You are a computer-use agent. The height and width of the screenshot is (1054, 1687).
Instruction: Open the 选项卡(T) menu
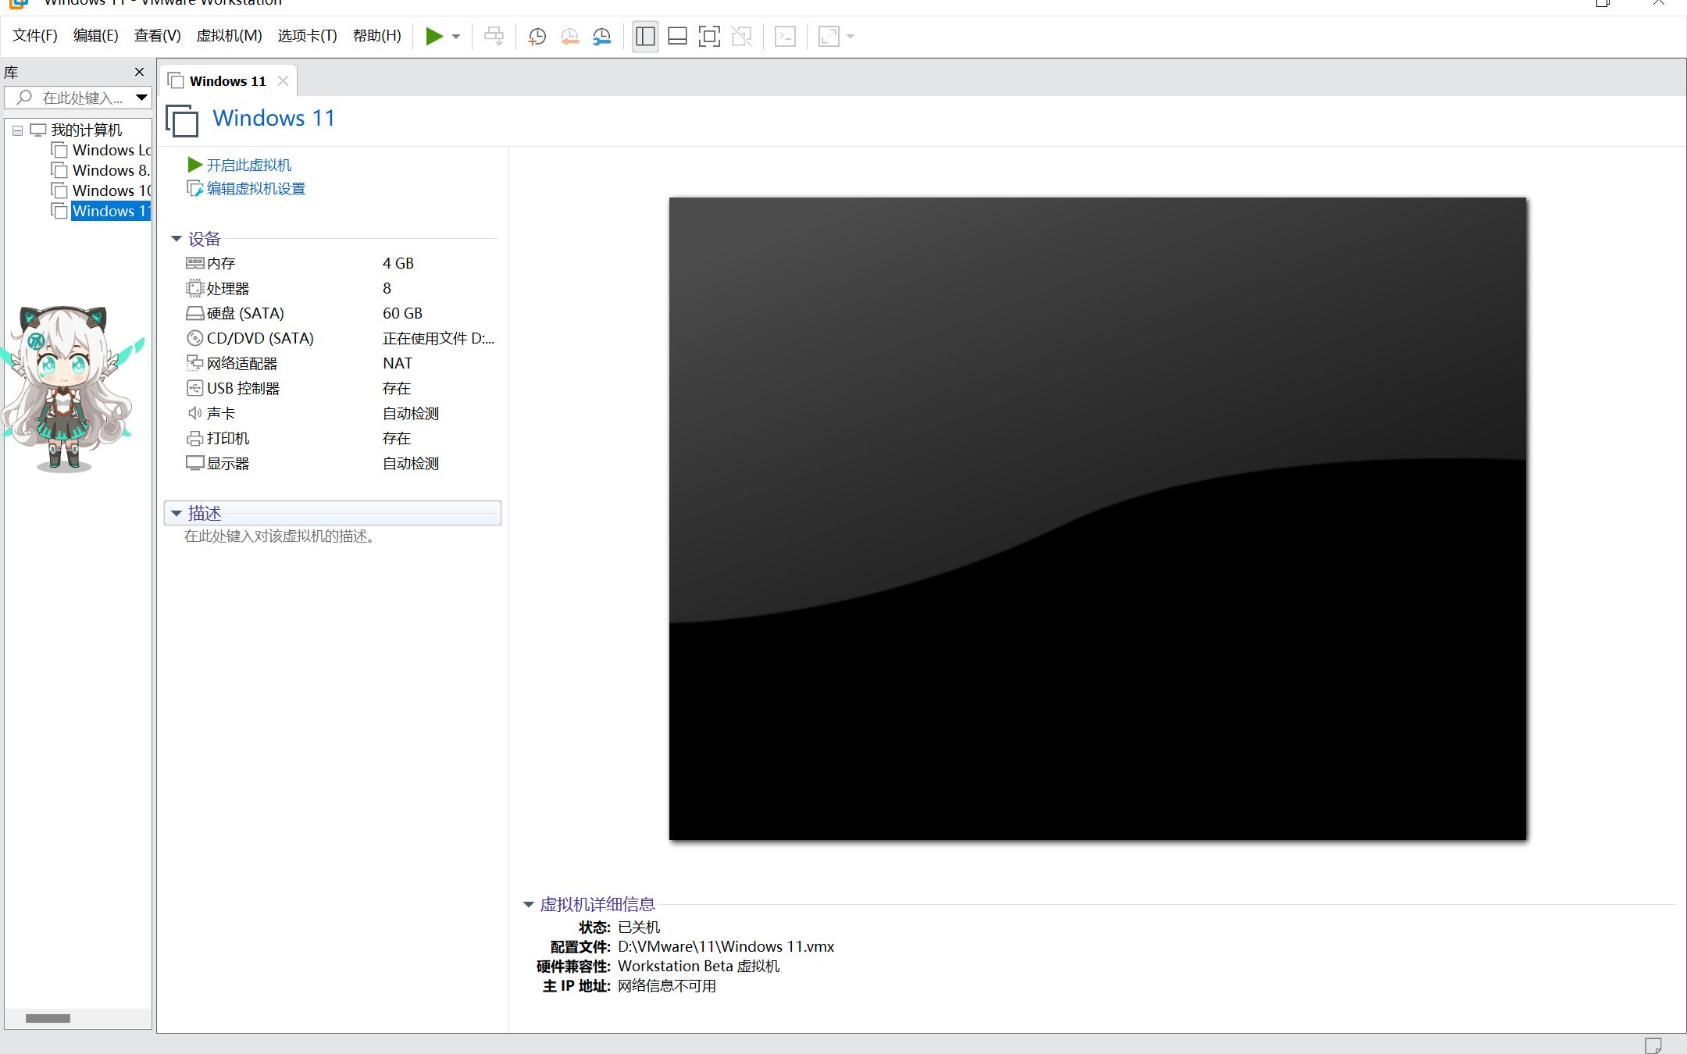[307, 36]
